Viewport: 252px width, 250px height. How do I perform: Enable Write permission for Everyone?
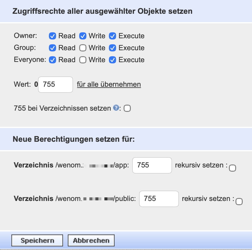coord(83,60)
